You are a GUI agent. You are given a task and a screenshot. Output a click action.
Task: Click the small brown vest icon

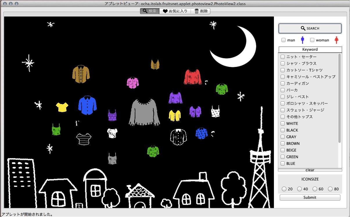[x=155, y=64]
